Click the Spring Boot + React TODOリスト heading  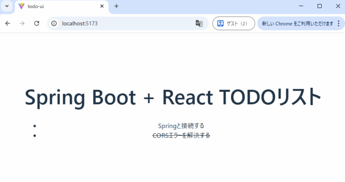tap(172, 97)
